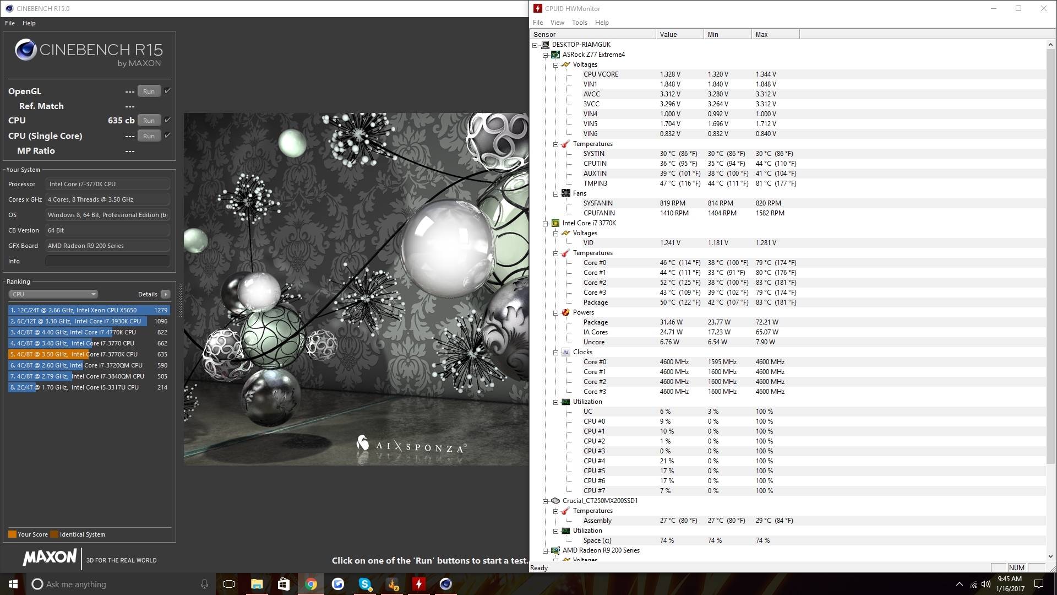Sort by the Sensor column header
This screenshot has height=595, width=1057.
tap(593, 34)
